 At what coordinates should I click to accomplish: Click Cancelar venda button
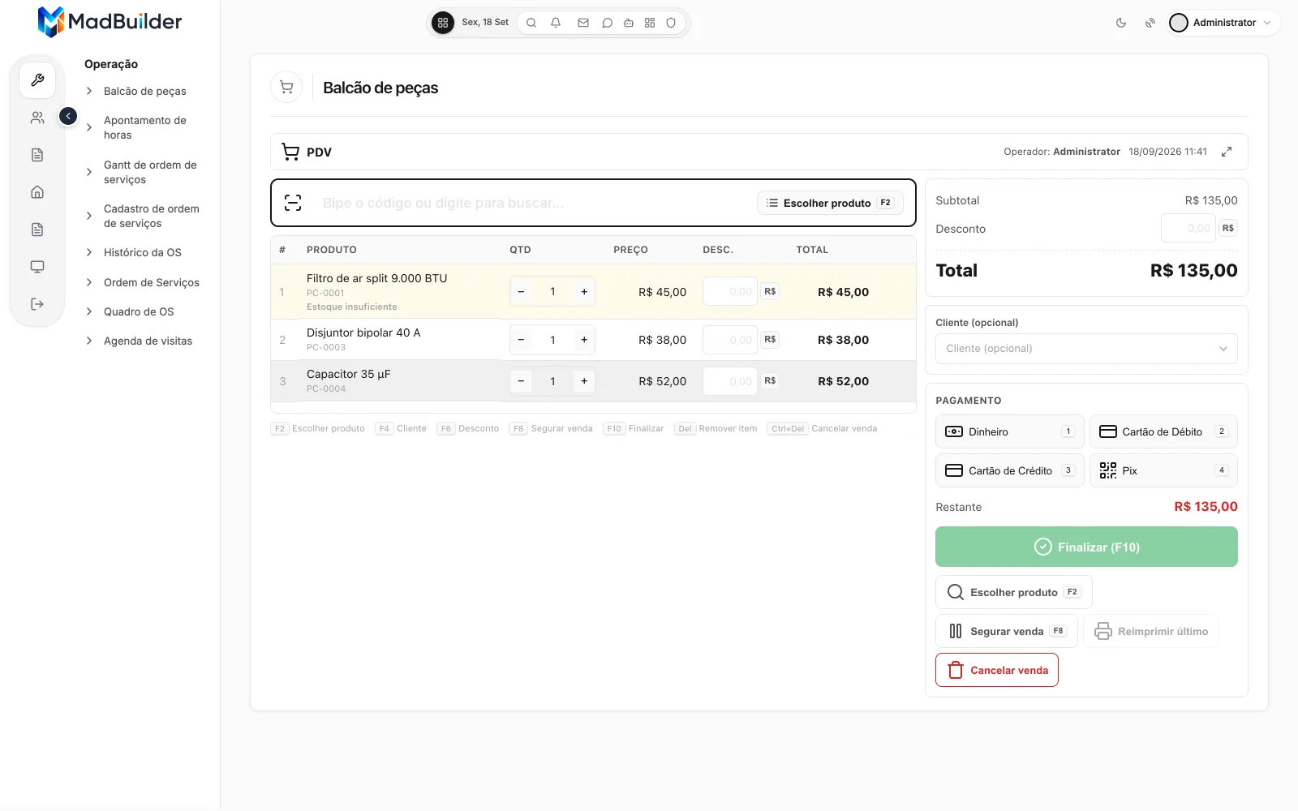pyautogui.click(x=997, y=670)
